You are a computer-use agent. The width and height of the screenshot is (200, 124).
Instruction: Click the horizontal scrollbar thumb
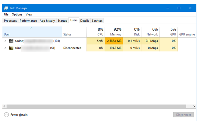click(96, 106)
